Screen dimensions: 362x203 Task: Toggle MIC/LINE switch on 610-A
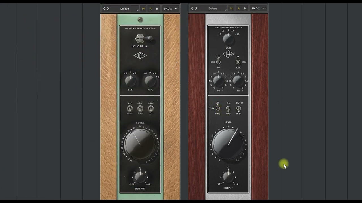(x=130, y=109)
